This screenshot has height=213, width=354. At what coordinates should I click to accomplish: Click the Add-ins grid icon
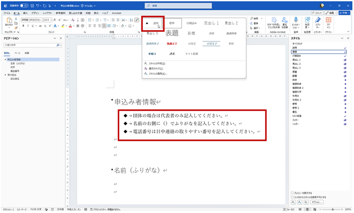(329, 20)
